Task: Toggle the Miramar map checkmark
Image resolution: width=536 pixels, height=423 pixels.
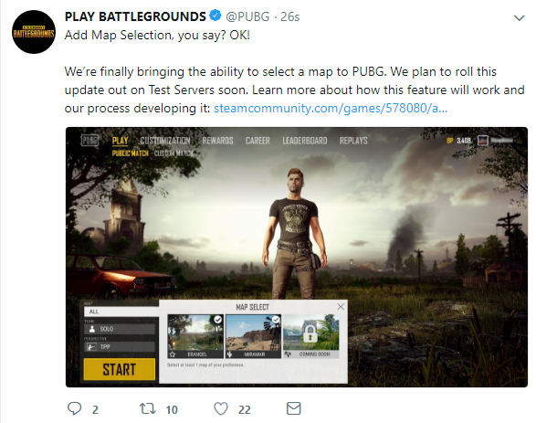Action: coord(276,320)
